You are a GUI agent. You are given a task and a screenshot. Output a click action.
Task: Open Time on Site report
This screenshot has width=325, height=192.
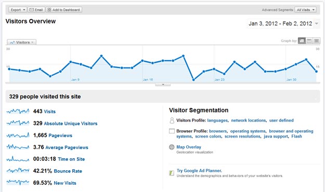pyautogui.click(x=71, y=159)
